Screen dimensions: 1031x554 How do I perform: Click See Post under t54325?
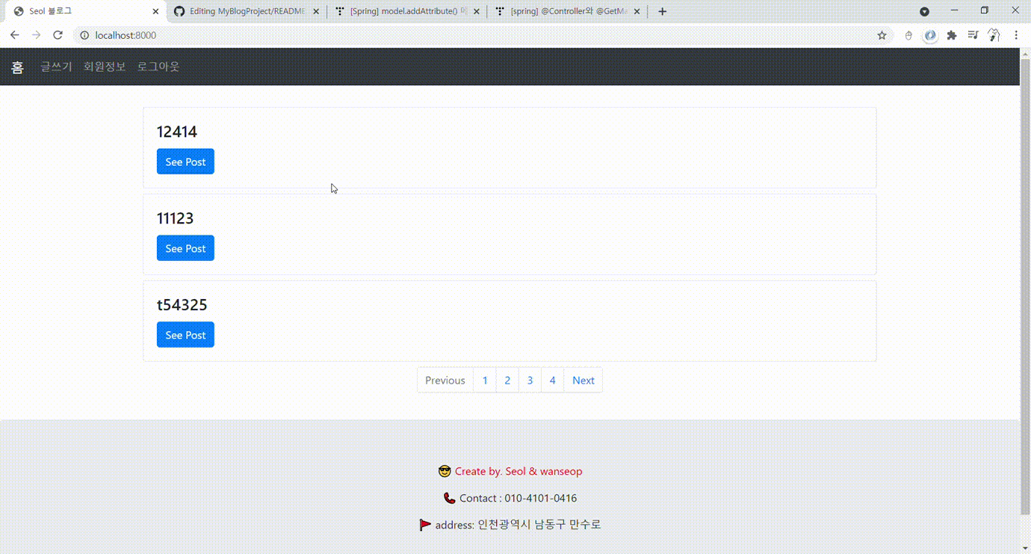(185, 335)
